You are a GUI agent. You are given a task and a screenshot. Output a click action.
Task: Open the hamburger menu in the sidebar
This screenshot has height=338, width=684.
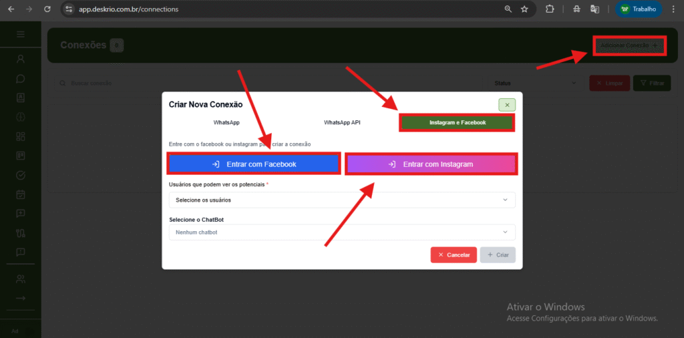click(20, 34)
